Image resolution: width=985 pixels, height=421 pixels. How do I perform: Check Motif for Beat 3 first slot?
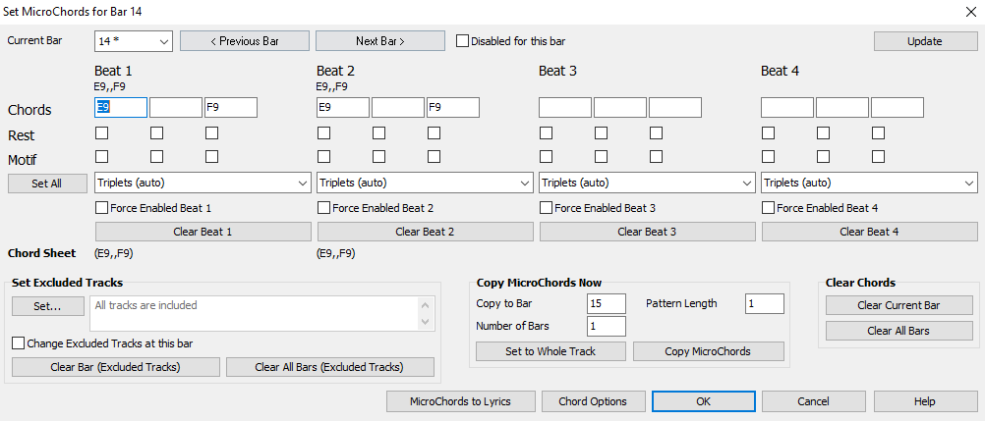(546, 156)
